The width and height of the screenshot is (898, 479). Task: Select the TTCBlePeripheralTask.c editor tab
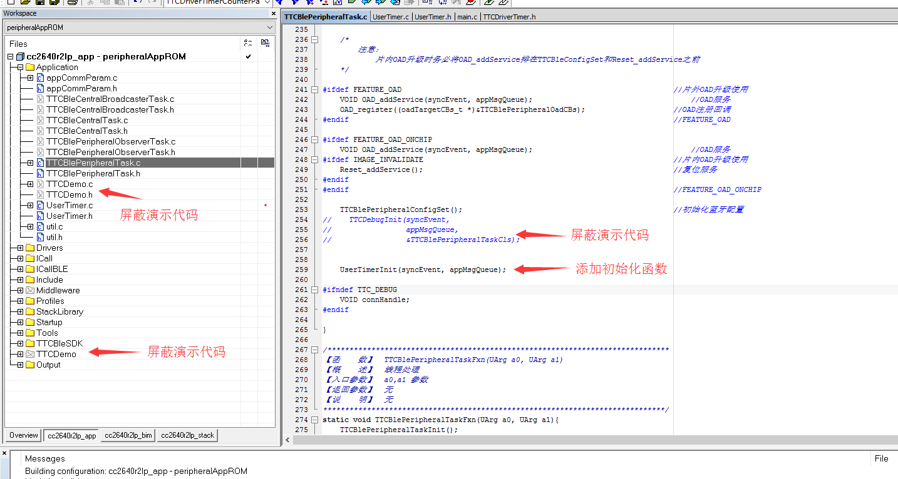[326, 17]
